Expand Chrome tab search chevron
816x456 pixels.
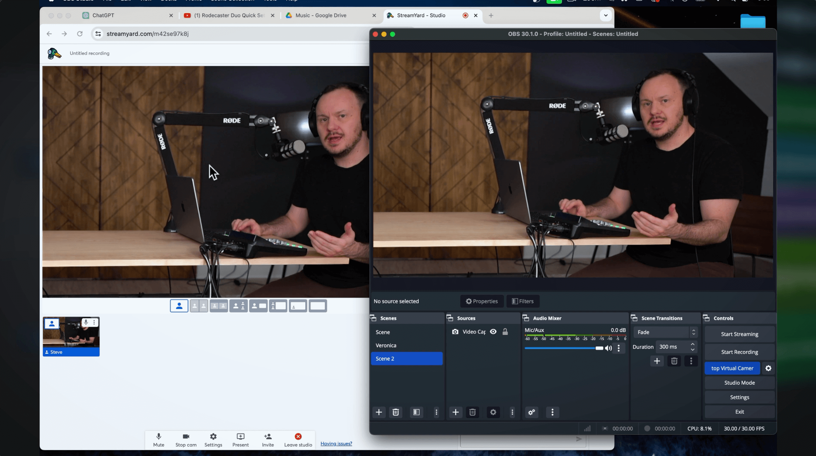point(606,15)
